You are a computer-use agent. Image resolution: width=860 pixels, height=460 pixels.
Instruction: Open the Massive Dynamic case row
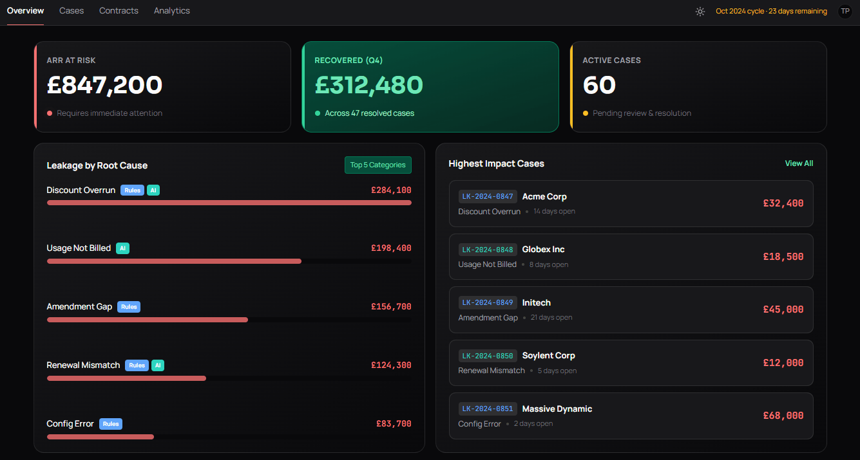click(x=631, y=416)
